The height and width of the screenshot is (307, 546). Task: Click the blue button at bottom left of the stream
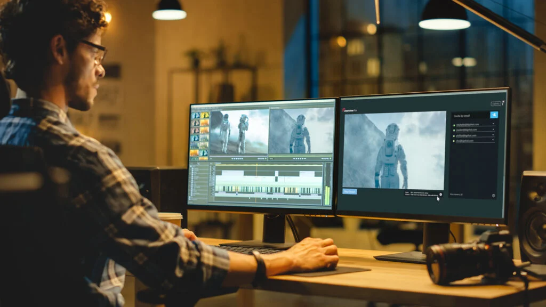[x=350, y=192]
